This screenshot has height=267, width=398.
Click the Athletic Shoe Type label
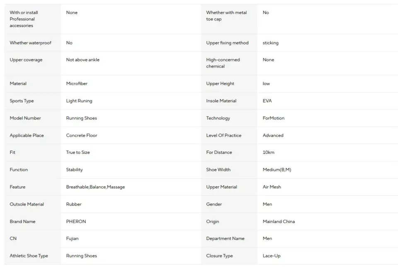29,256
